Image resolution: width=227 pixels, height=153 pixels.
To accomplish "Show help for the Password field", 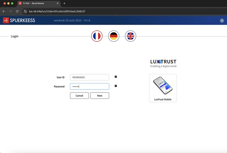I will click(x=116, y=86).
